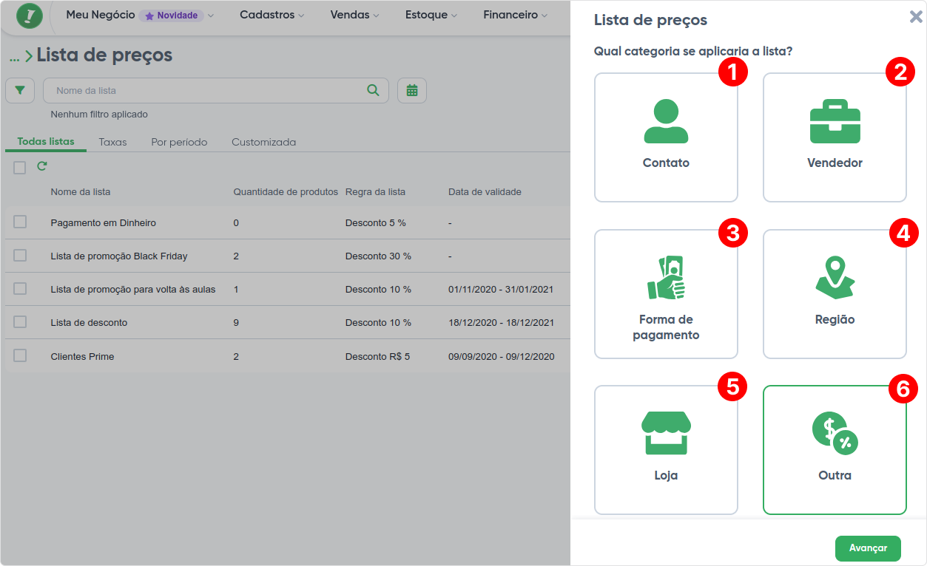Click the 09/09/2020 - 09/12/2020 validity date
The width and height of the screenshot is (927, 566).
point(501,356)
